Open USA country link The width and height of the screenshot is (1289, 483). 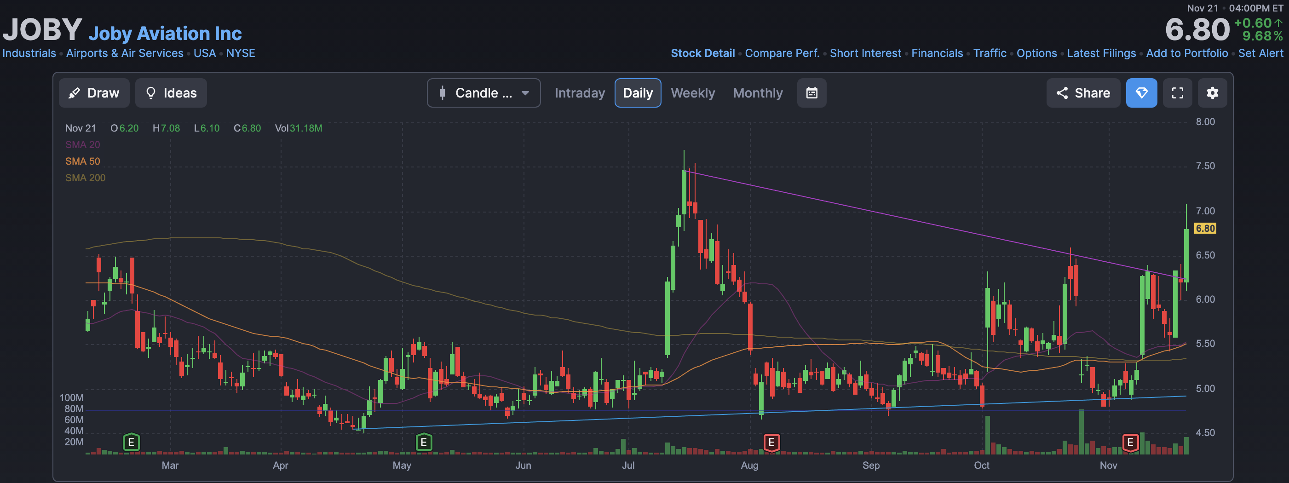(x=205, y=53)
